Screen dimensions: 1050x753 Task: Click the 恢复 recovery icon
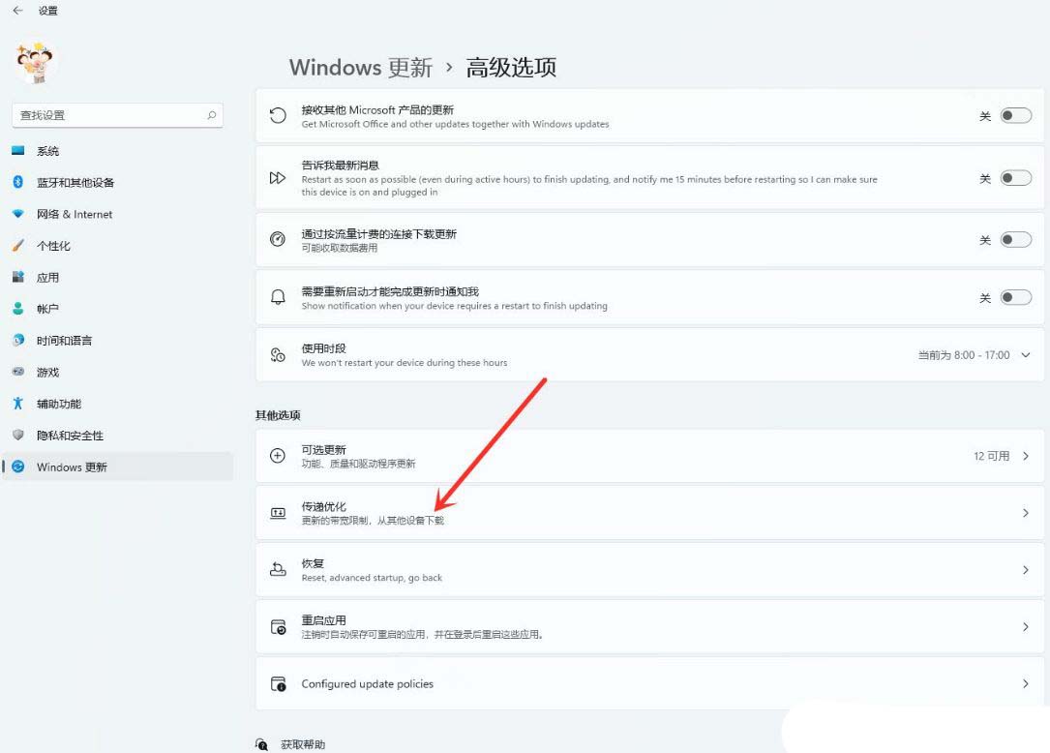point(278,569)
